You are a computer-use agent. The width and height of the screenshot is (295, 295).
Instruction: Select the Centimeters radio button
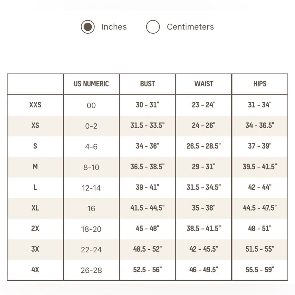pyautogui.click(x=153, y=27)
